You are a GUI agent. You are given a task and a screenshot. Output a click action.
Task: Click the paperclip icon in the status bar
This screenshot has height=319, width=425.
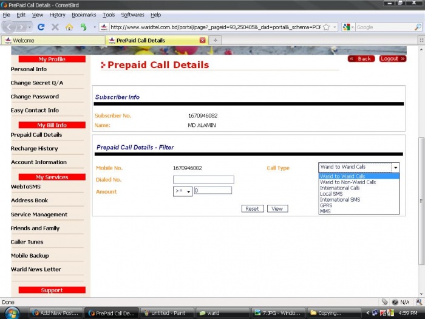(384, 302)
